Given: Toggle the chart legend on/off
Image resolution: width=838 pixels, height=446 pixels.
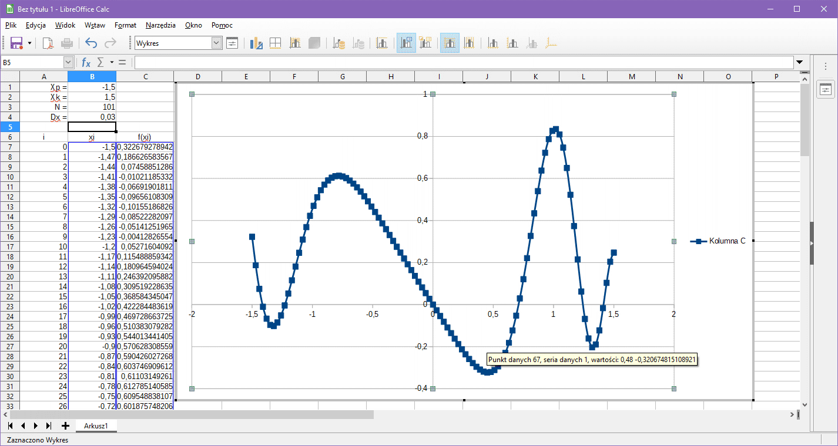Looking at the screenshot, I should point(406,43).
